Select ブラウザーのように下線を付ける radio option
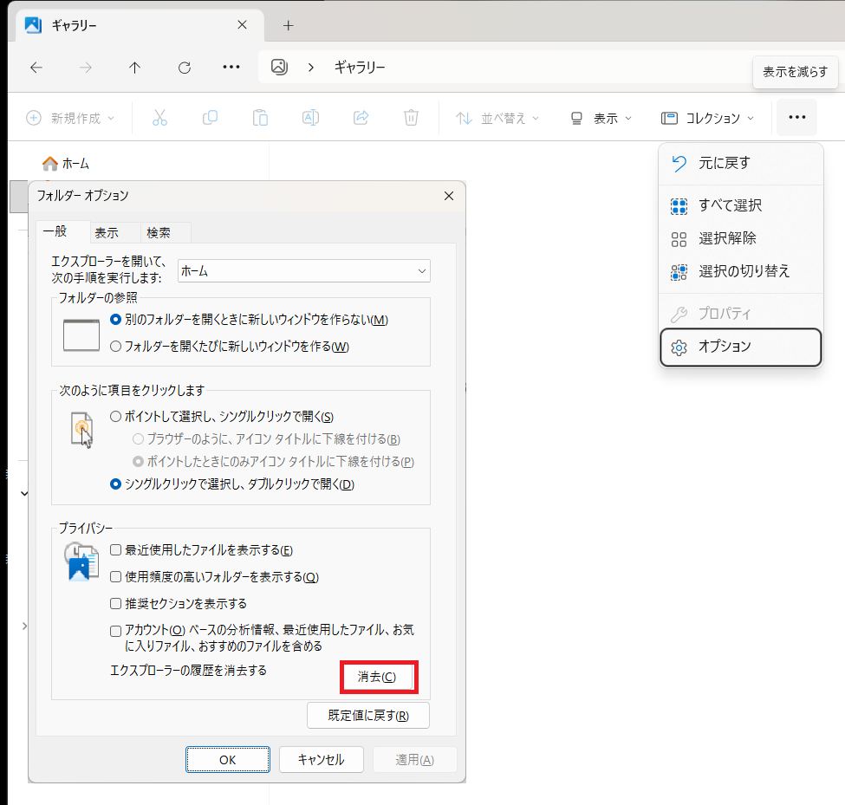 (x=266, y=439)
